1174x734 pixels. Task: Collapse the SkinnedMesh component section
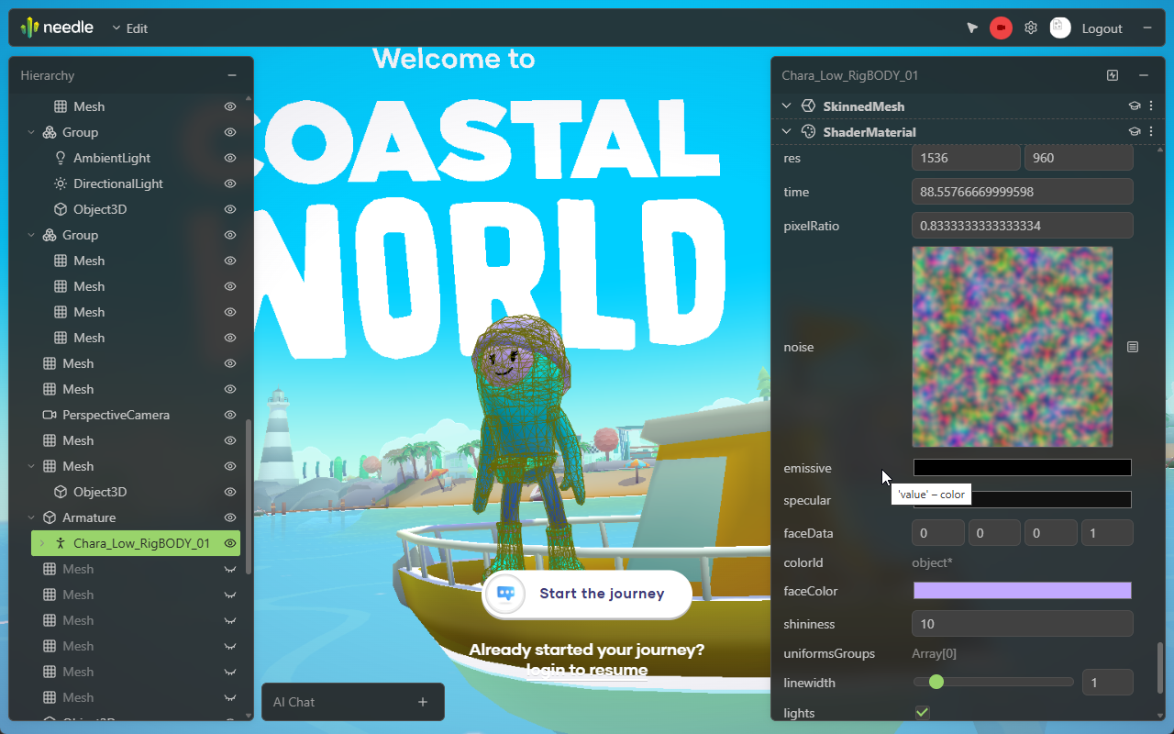786,106
